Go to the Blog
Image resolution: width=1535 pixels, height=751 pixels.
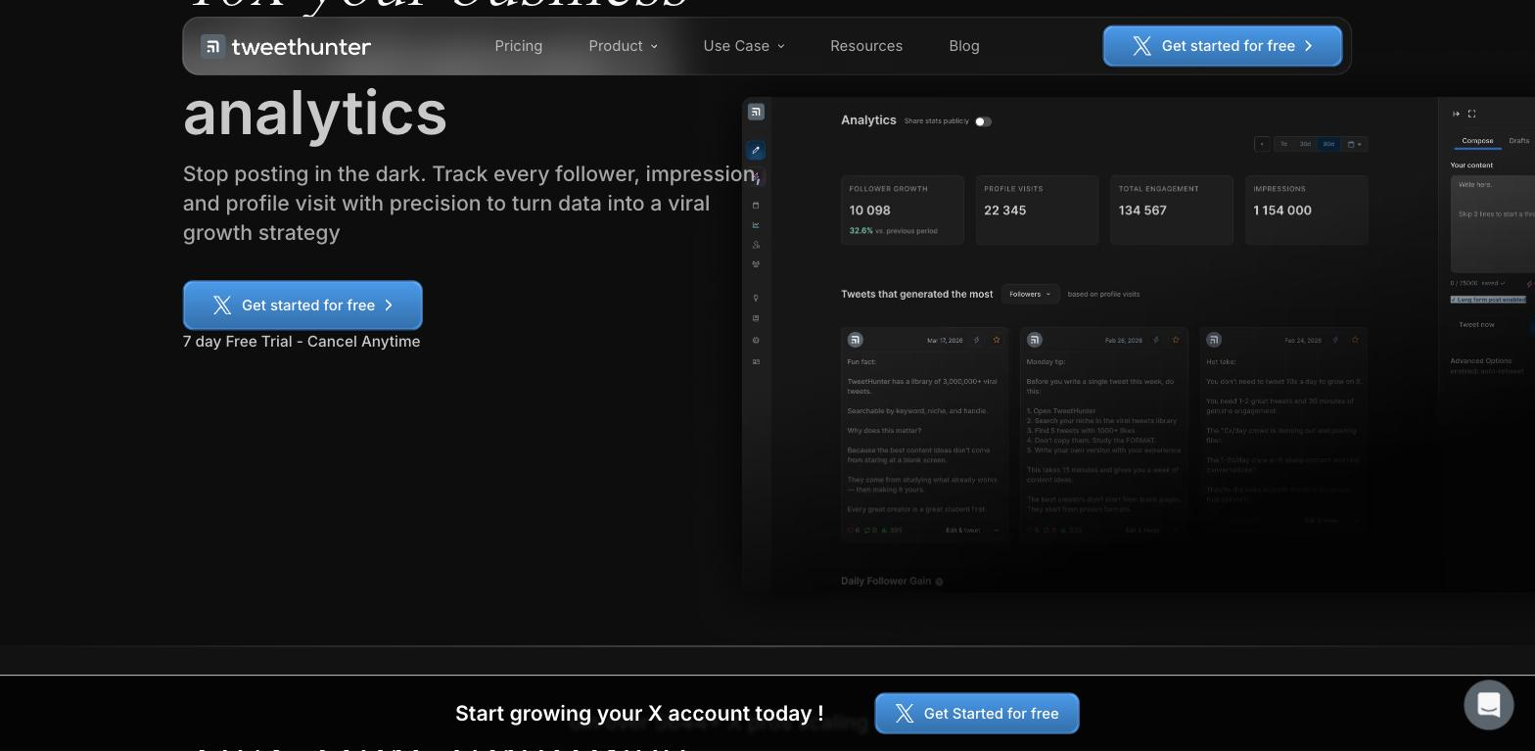click(964, 46)
